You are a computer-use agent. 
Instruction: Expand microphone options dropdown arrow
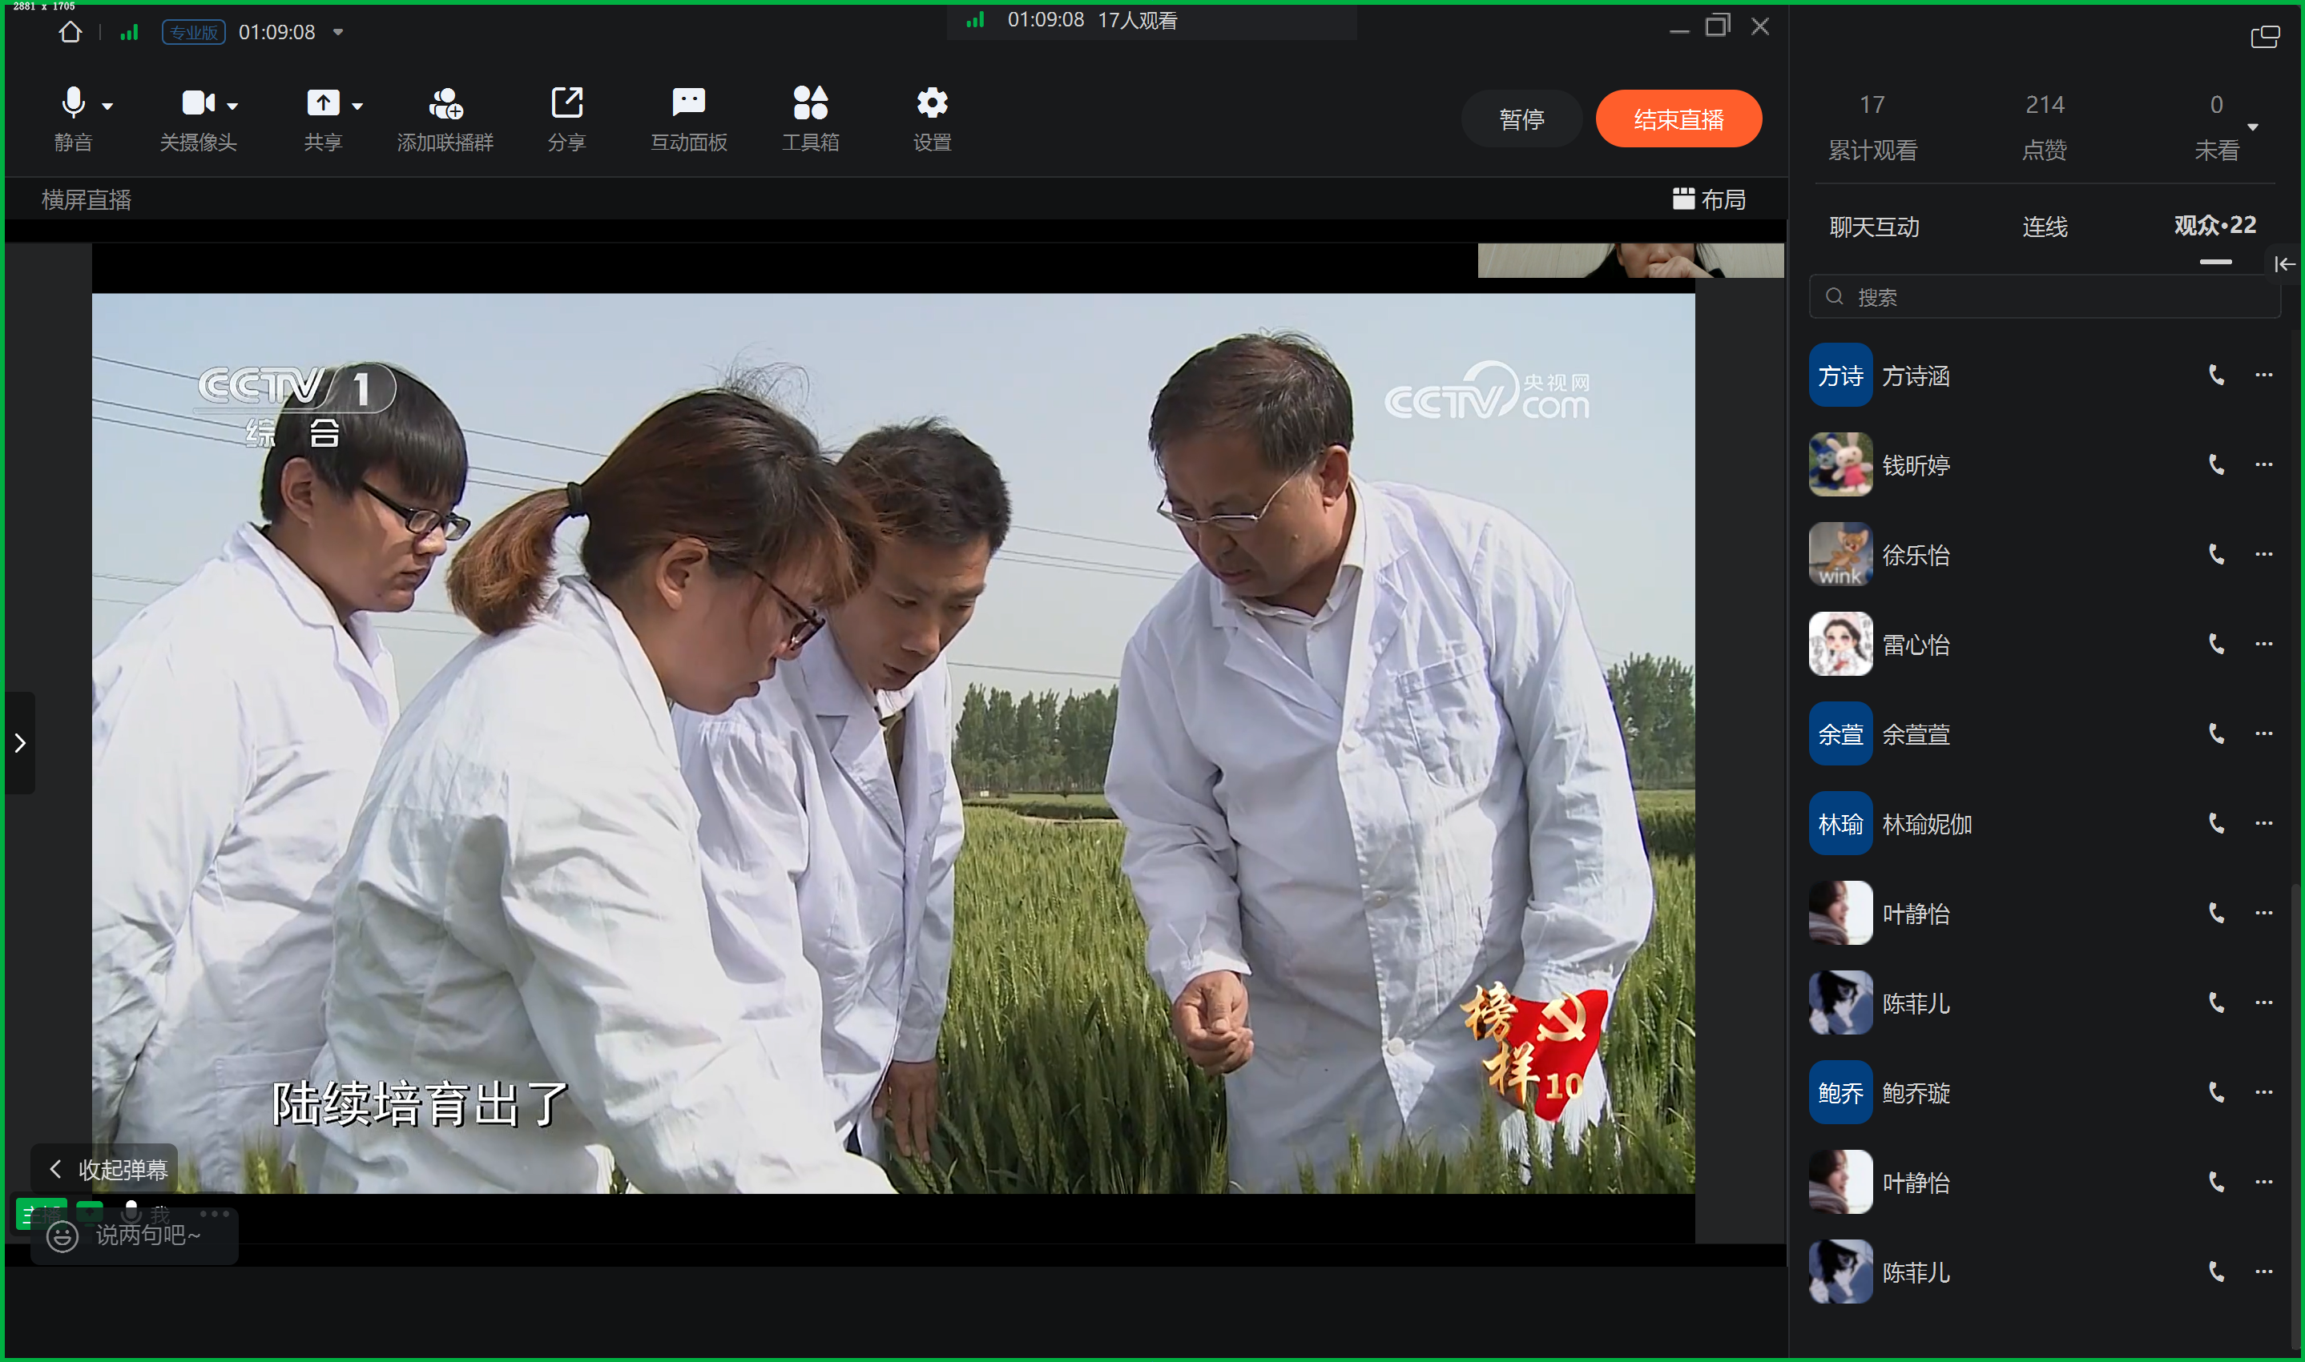coord(107,106)
